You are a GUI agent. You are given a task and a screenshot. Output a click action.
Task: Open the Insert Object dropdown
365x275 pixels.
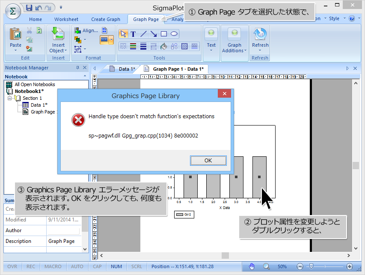tap(65, 51)
